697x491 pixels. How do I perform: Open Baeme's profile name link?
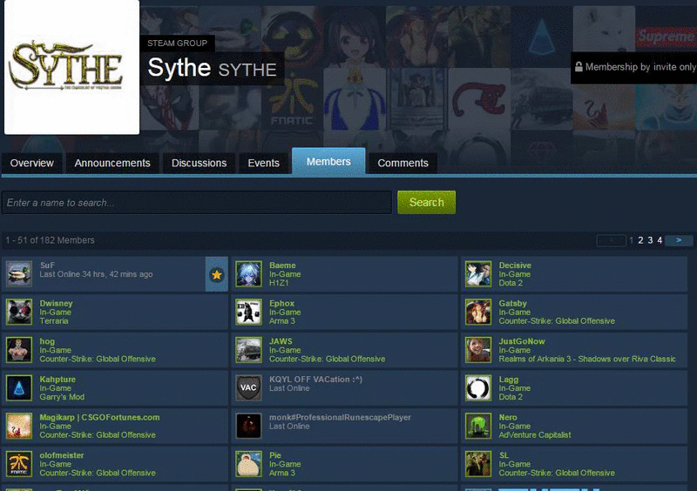click(x=282, y=266)
